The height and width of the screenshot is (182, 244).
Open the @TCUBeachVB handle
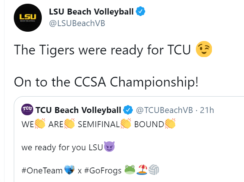click(164, 110)
